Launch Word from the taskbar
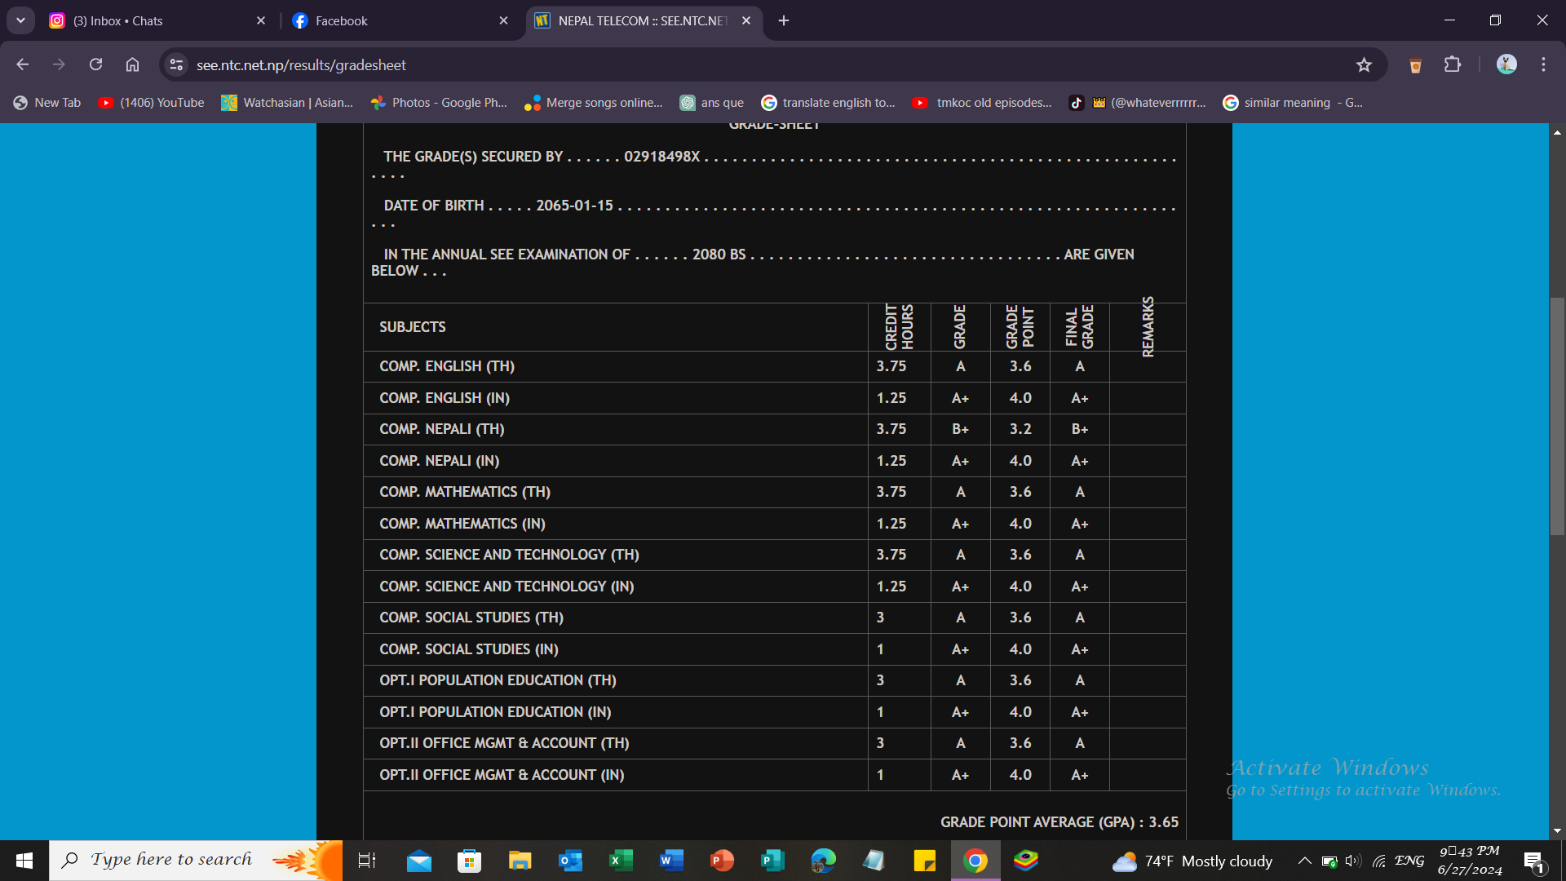This screenshot has height=881, width=1566. [x=671, y=861]
